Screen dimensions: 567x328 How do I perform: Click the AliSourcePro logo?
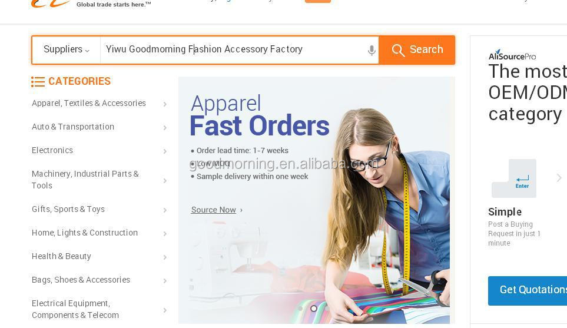pos(512,55)
